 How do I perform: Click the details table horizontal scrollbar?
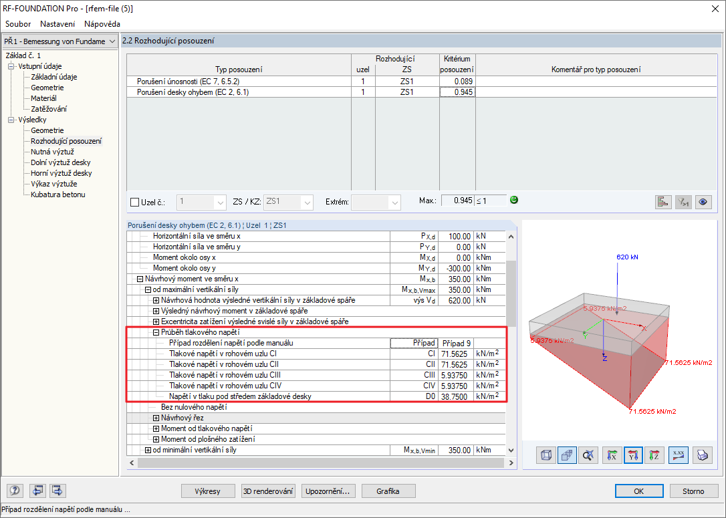tap(322, 463)
